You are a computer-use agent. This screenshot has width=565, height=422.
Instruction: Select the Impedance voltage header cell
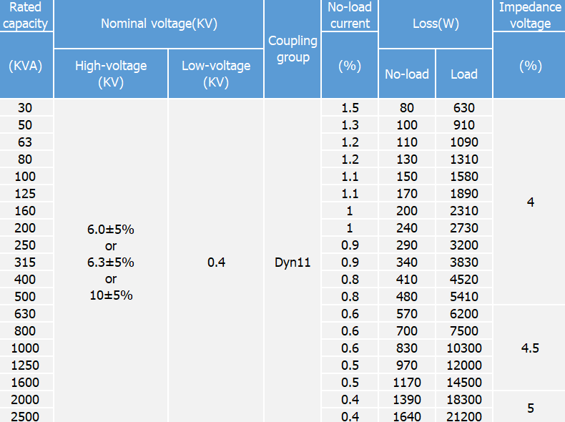(x=530, y=15)
